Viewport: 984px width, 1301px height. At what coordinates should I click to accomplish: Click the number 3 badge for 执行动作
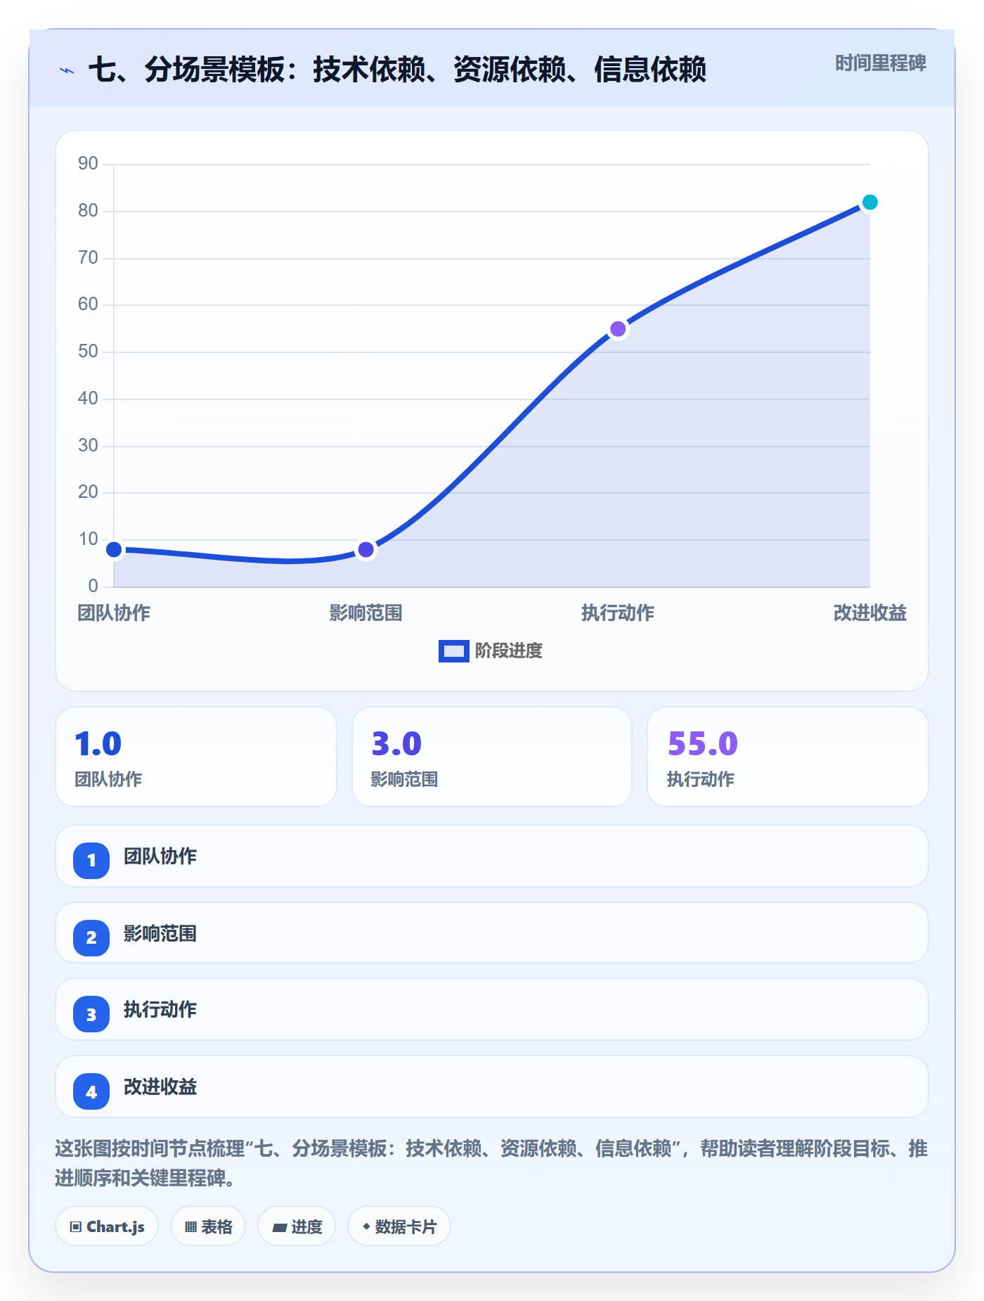click(91, 1014)
